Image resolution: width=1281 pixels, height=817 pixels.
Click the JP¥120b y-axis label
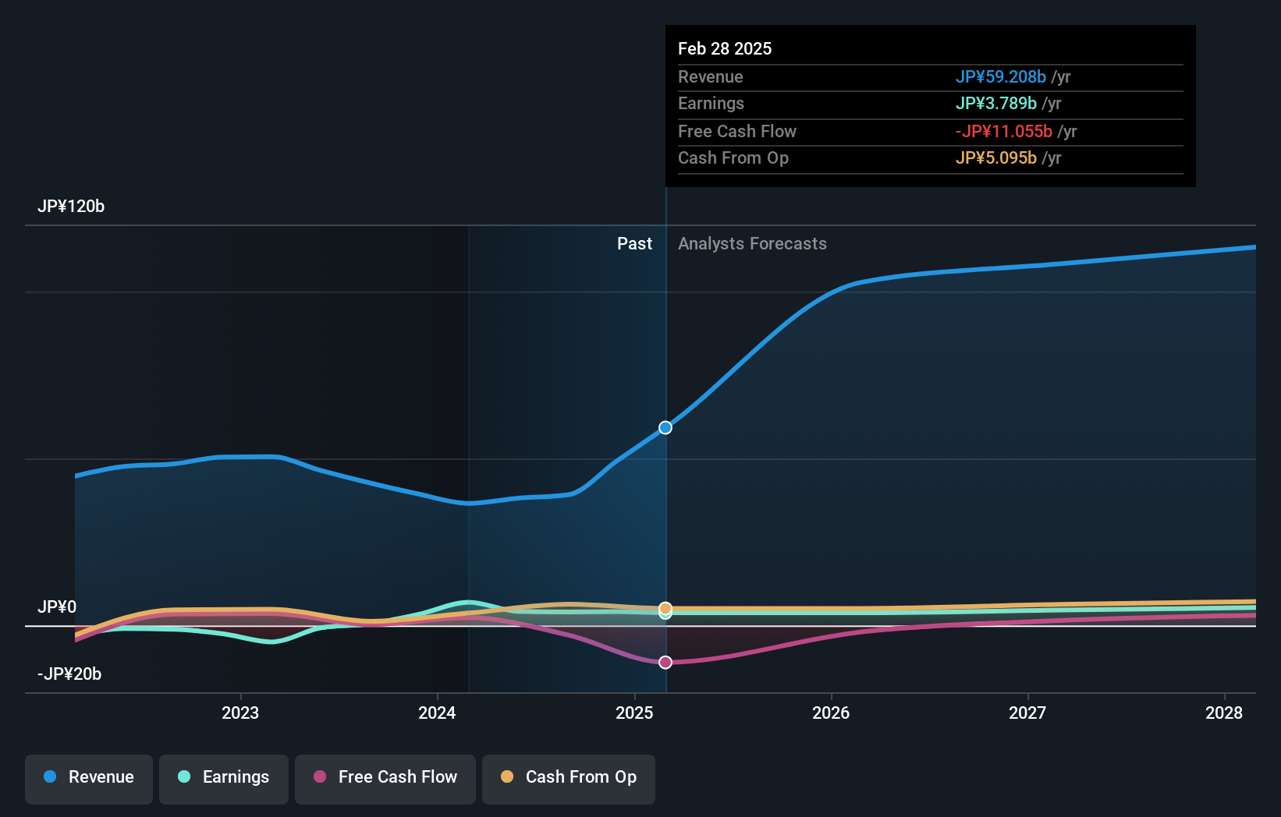[71, 206]
